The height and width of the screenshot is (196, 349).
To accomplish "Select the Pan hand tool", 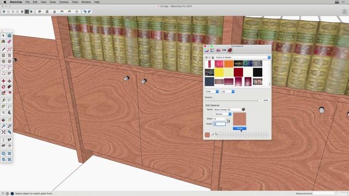I will point(9,120).
